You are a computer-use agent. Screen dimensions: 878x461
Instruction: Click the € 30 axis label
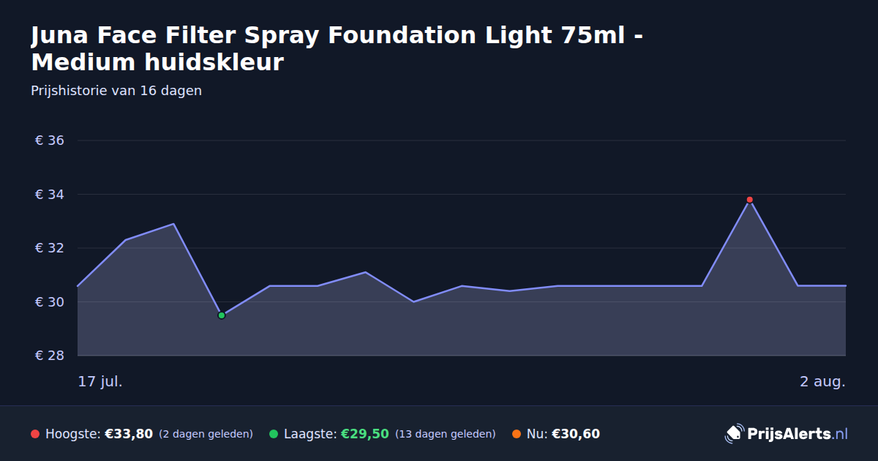(50, 302)
